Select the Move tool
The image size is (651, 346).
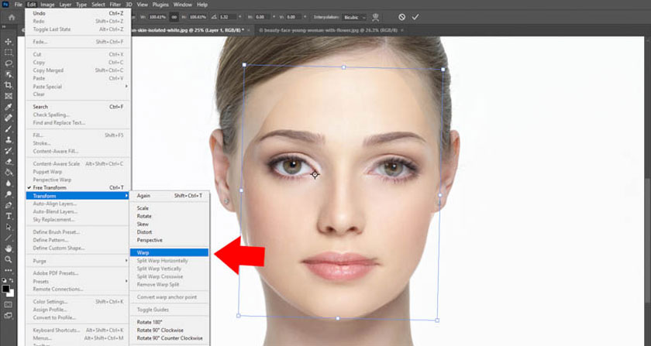coord(9,41)
